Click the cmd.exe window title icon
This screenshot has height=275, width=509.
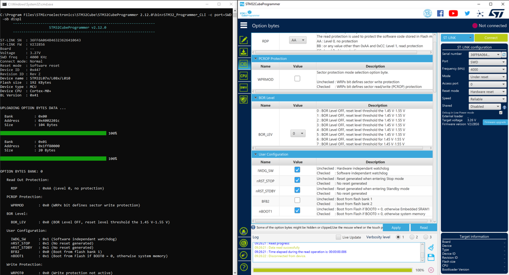click(4, 4)
